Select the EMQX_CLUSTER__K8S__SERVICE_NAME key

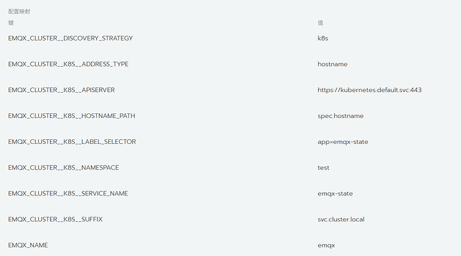coord(68,193)
